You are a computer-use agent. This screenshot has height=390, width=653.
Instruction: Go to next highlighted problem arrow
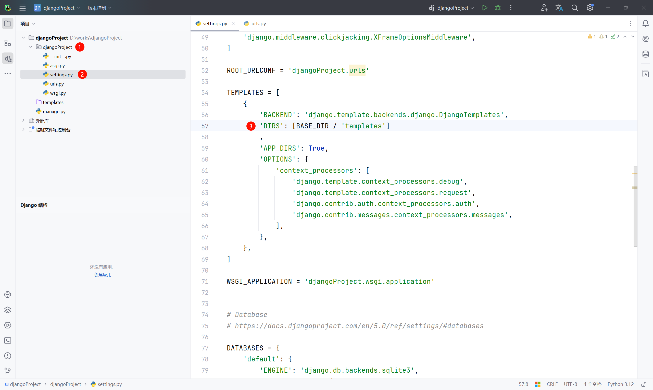coord(633,36)
